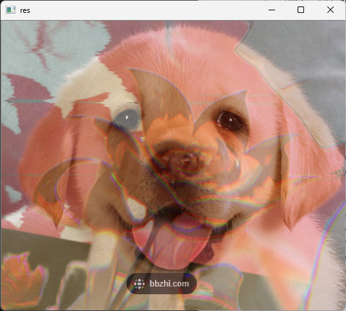Maximize the res window

(x=301, y=10)
